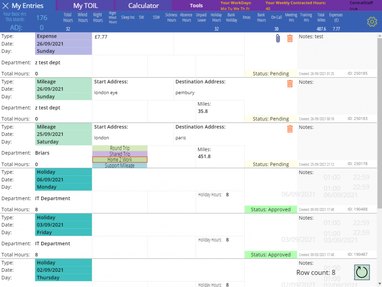The image size is (382, 287).
Task: Click the pembury destination address
Action: click(x=185, y=93)
